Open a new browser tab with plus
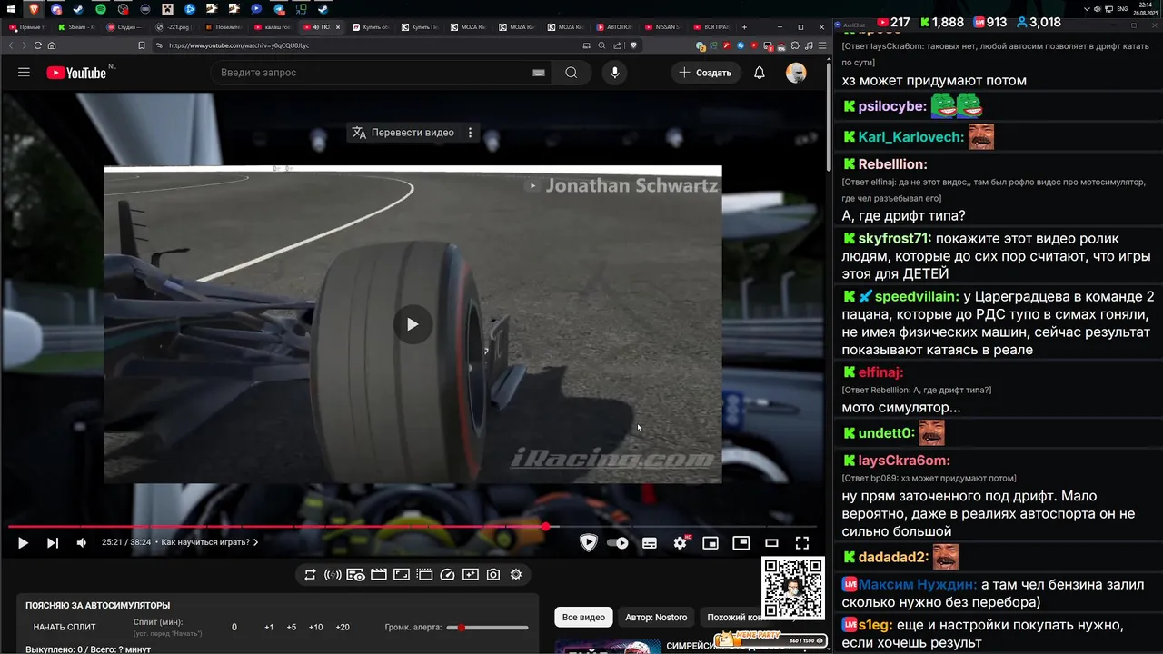Viewport: 1163px width, 654px height. coord(744,27)
